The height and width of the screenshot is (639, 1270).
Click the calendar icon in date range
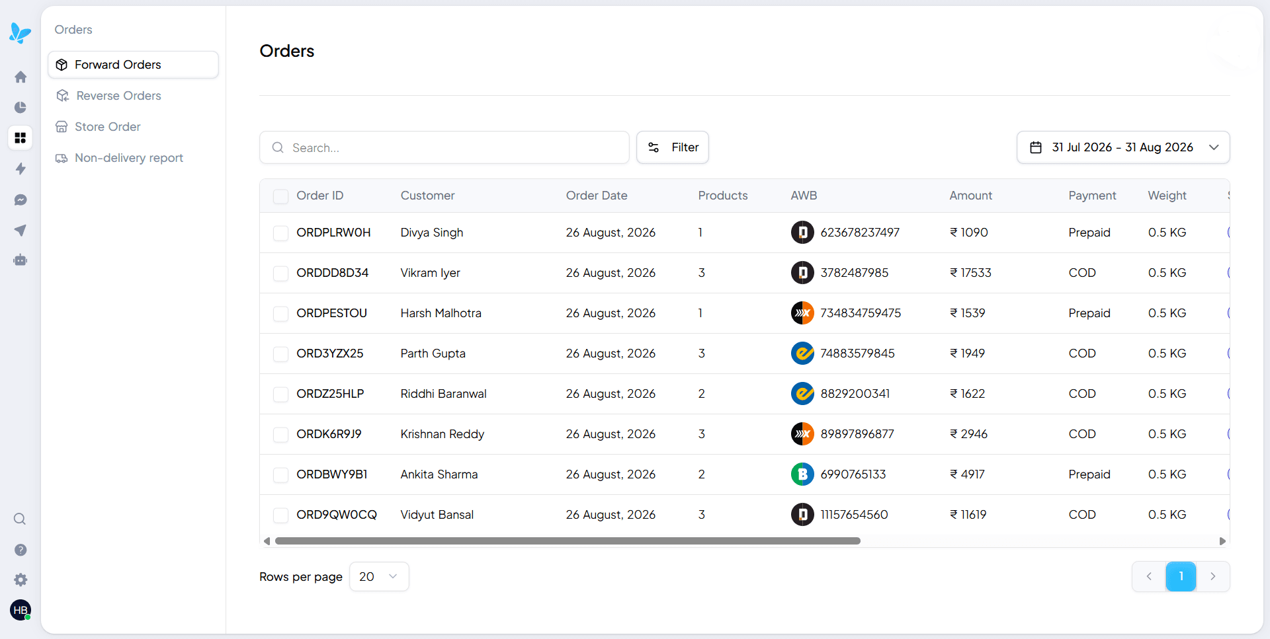pos(1036,147)
